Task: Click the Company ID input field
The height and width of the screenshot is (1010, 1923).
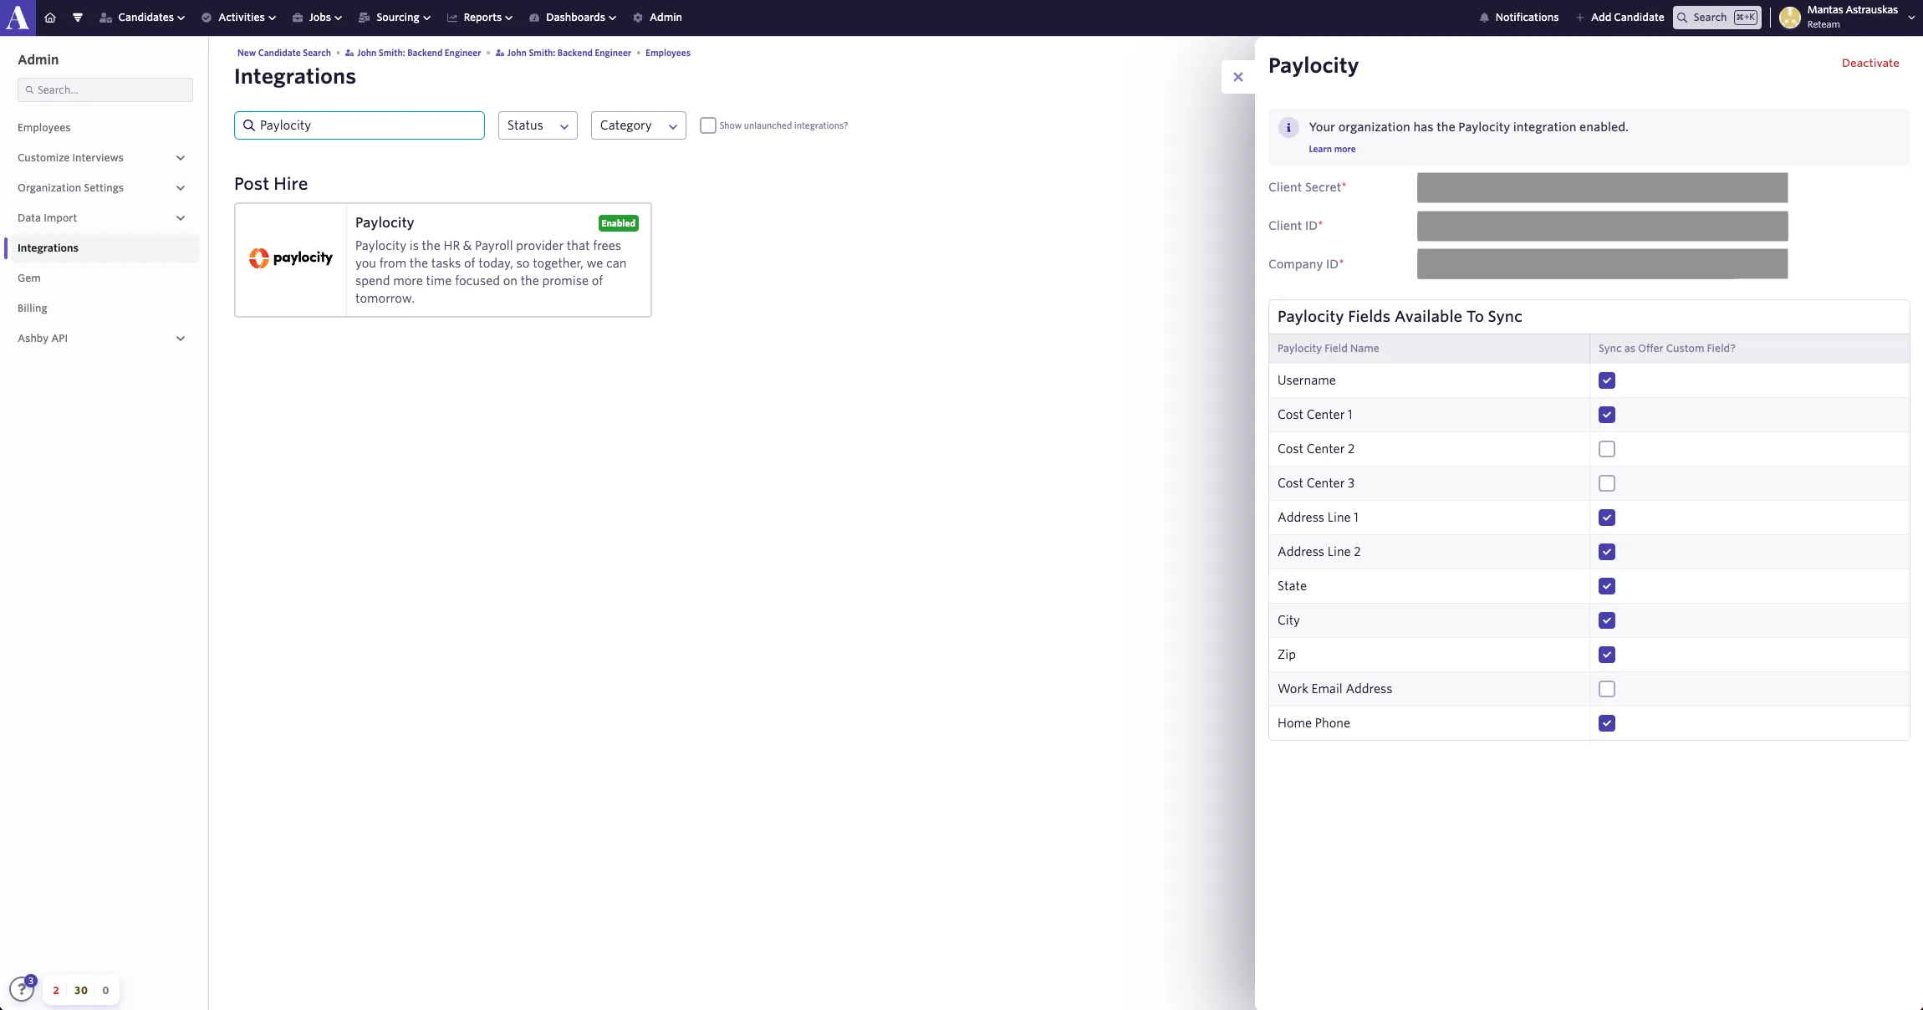Action: coord(1602,264)
